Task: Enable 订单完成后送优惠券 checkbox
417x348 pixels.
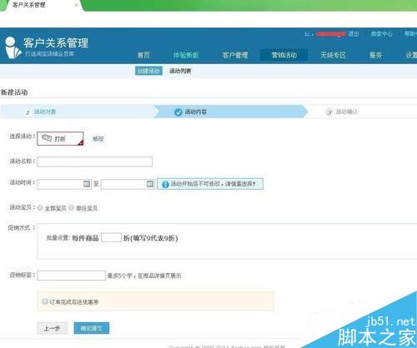Action: tap(45, 301)
